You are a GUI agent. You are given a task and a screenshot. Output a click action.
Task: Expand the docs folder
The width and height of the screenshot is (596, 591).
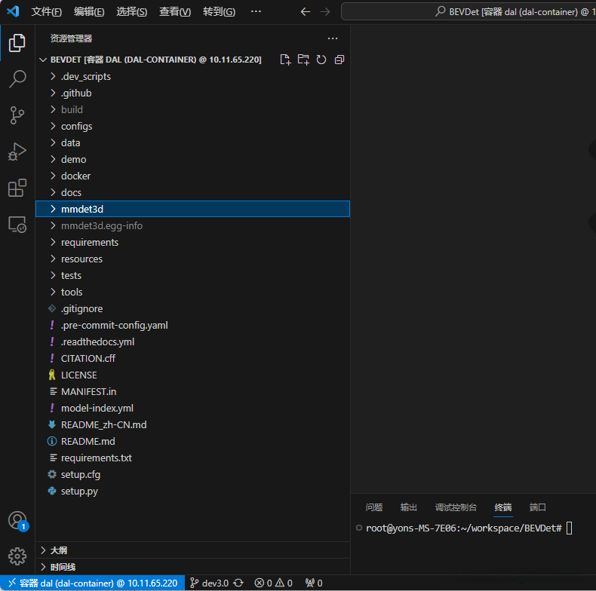click(x=192, y=192)
